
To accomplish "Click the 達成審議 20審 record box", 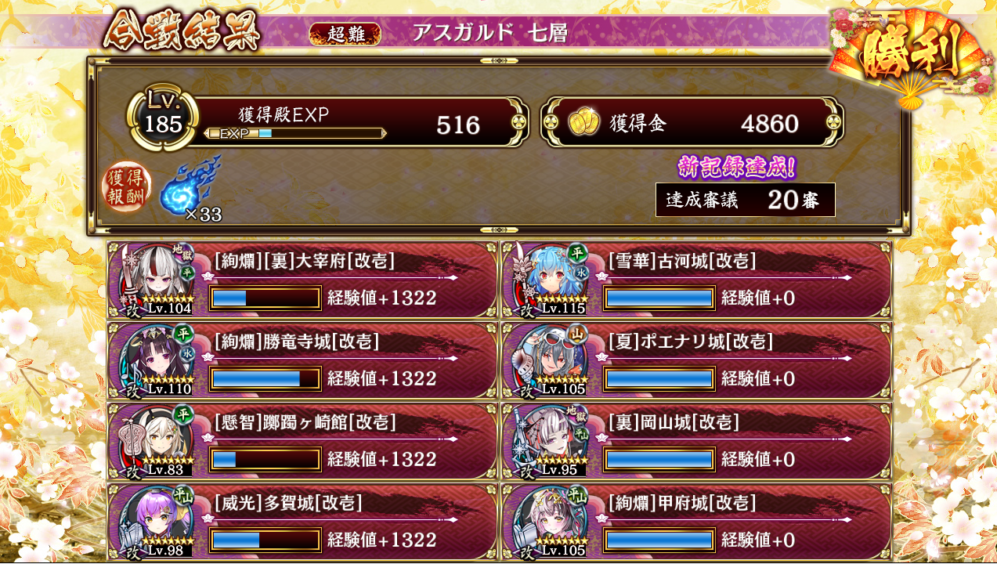I will point(746,200).
